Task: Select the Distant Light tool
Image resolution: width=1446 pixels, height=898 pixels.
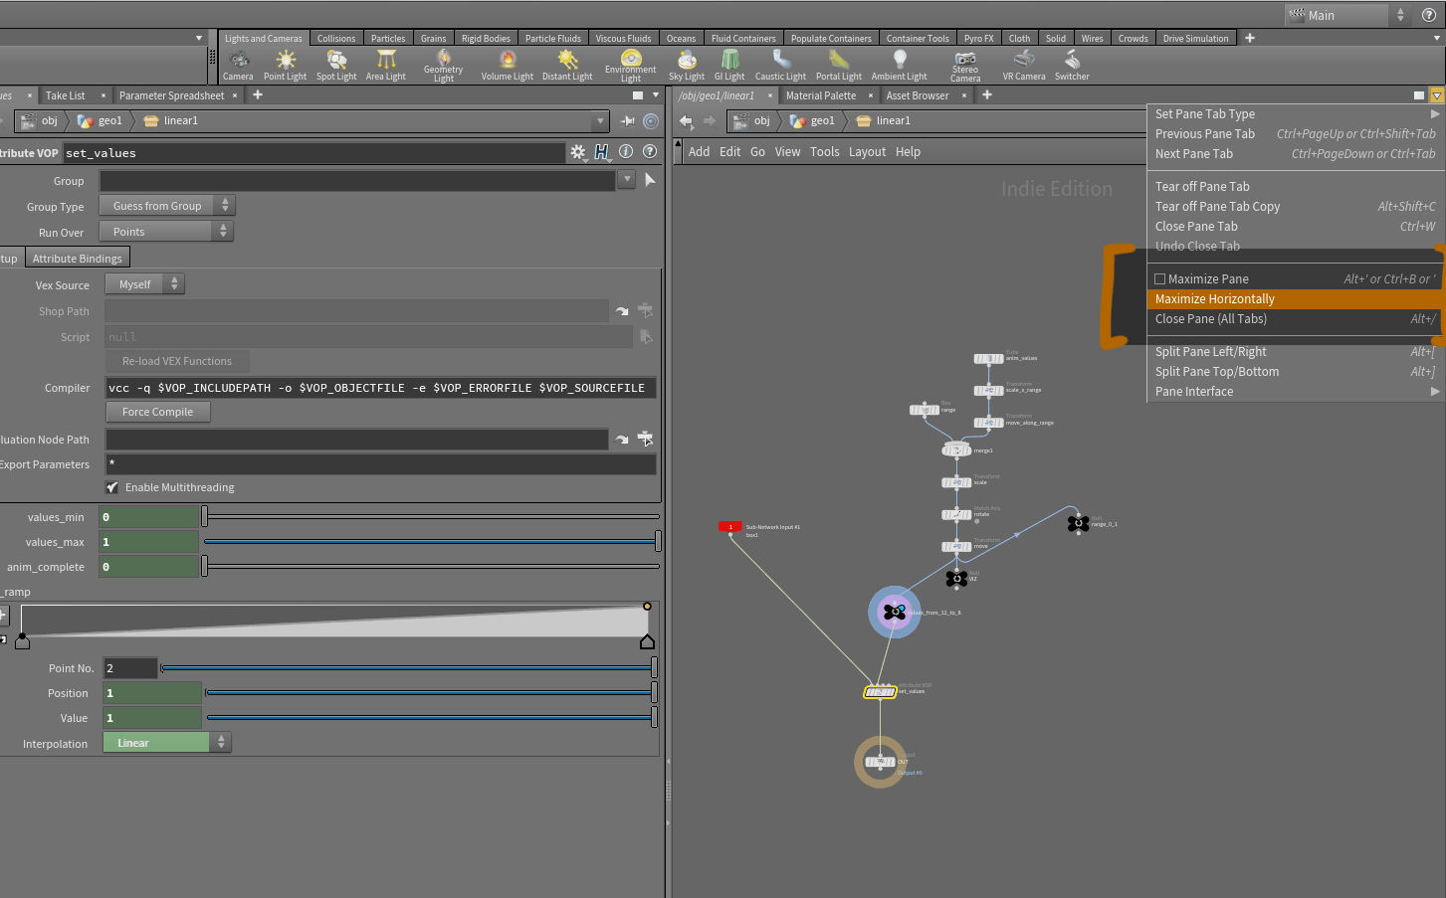Action: click(567, 66)
